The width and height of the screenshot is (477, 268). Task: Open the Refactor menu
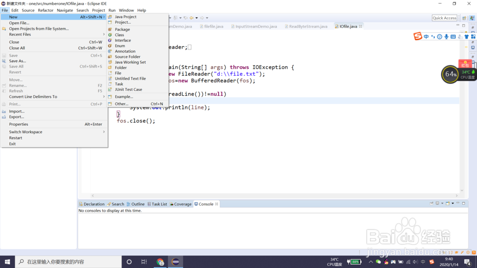click(x=46, y=10)
